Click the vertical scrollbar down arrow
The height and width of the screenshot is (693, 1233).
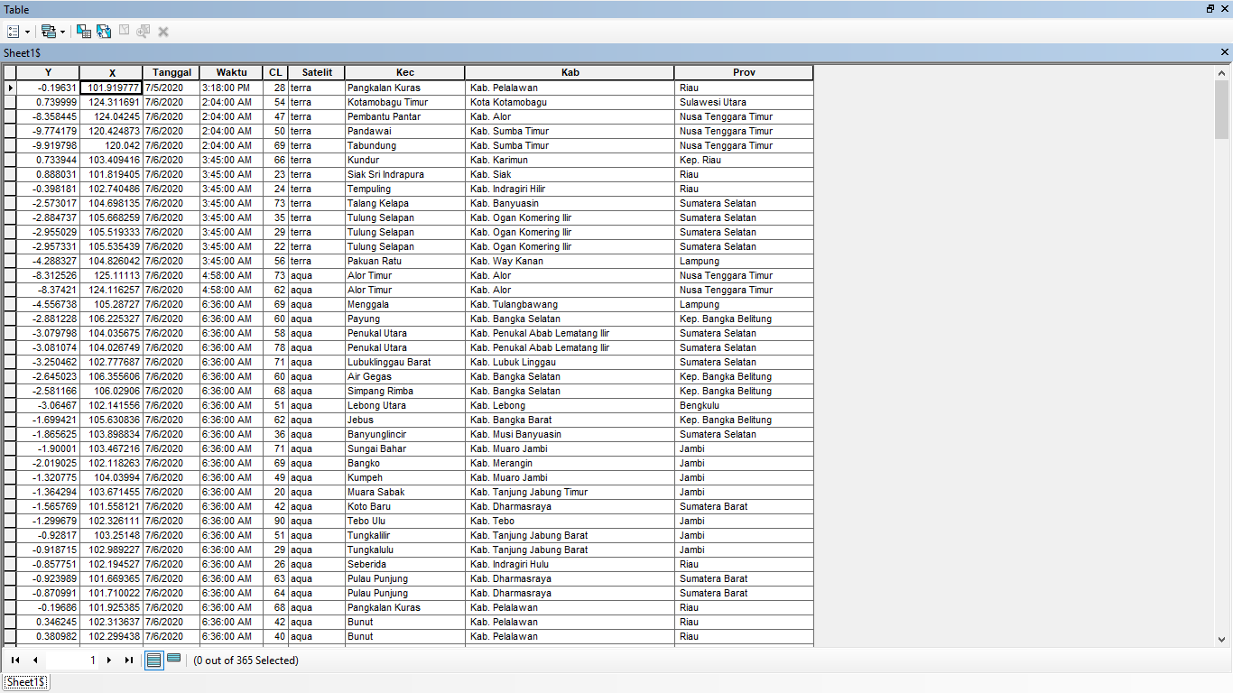pyautogui.click(x=1222, y=640)
